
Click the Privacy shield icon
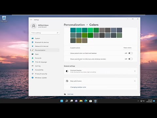[32, 74]
